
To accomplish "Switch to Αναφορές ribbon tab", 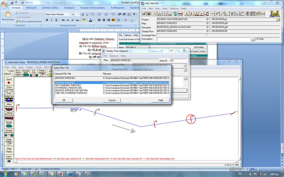I will pyautogui.click(x=69, y=7).
